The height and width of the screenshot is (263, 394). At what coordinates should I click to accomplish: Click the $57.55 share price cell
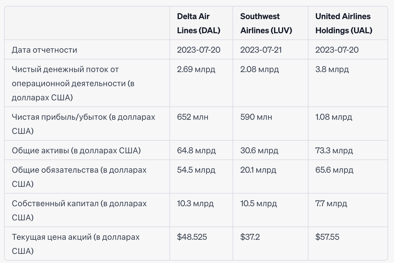click(x=327, y=237)
